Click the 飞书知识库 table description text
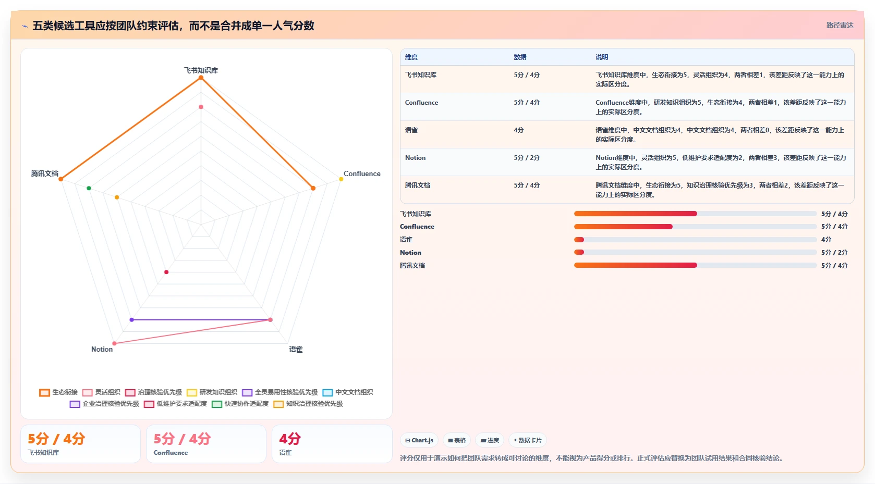Image resolution: width=875 pixels, height=484 pixels. point(720,80)
